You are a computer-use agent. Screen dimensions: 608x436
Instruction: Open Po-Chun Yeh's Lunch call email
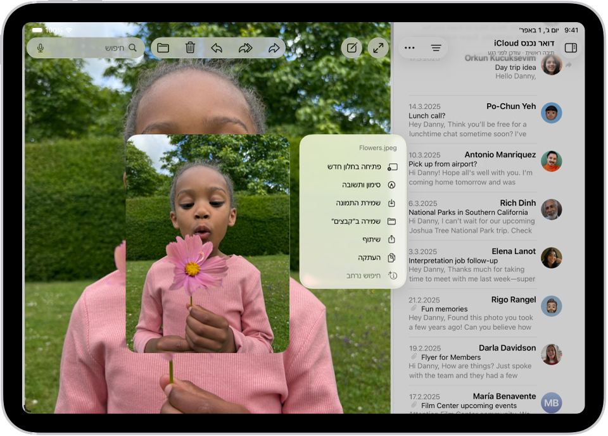tap(472, 120)
